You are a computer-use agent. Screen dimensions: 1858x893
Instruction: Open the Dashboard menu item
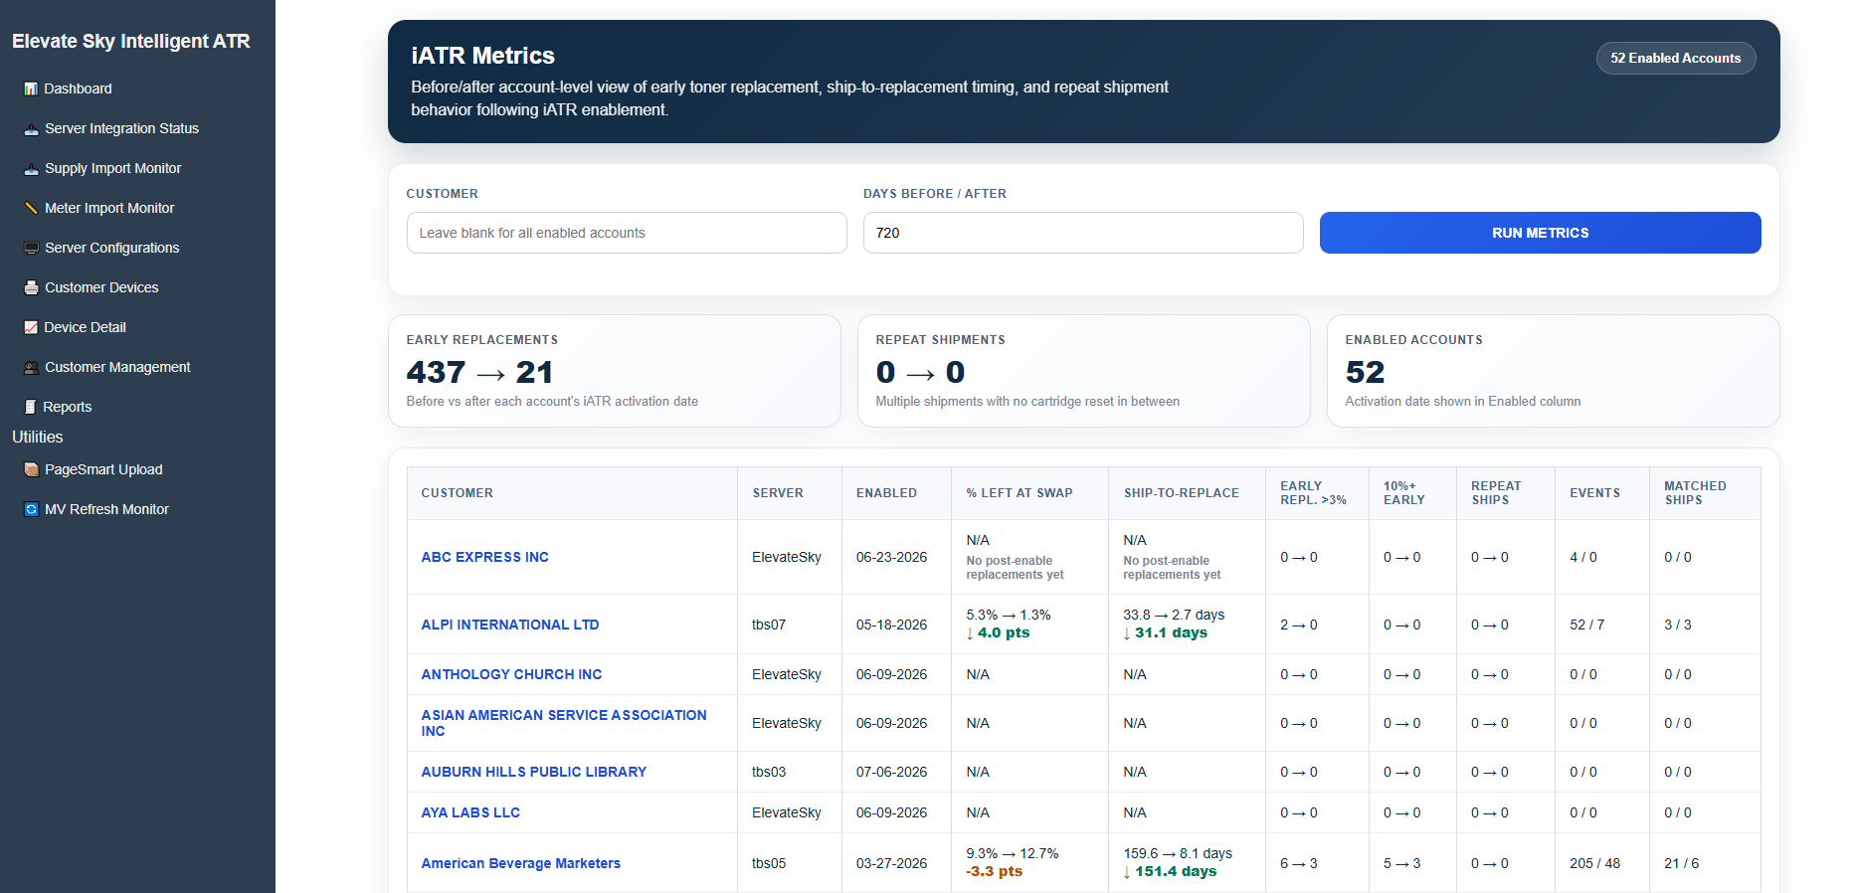(78, 89)
